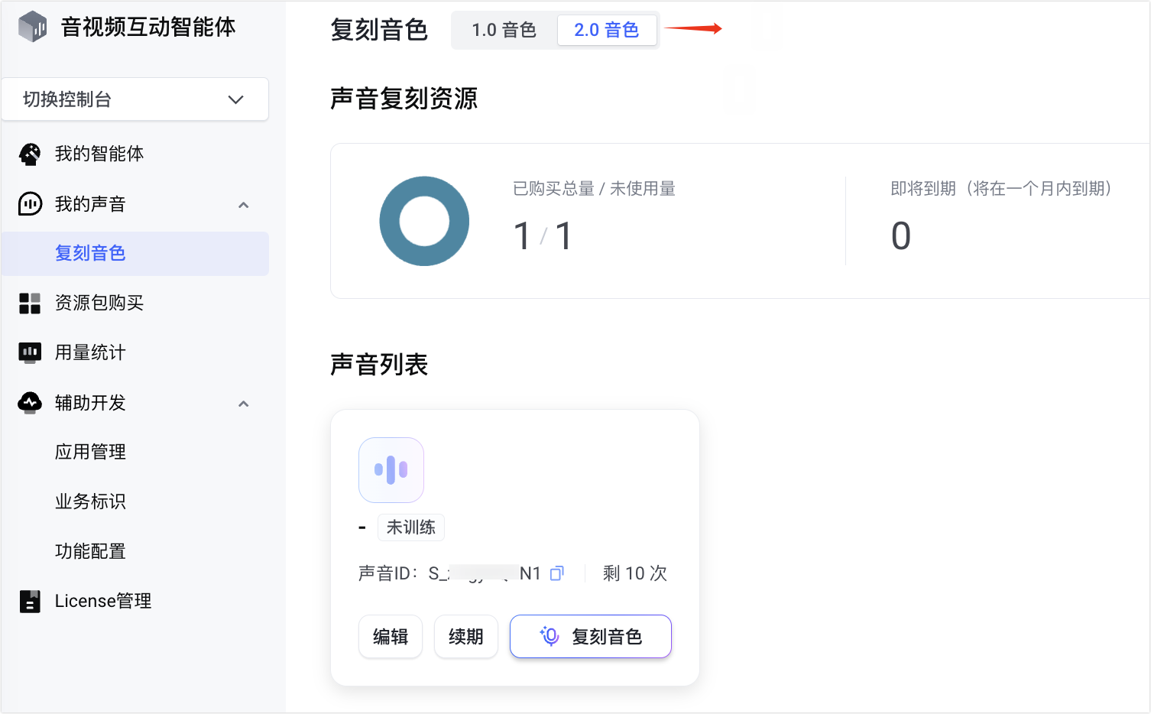This screenshot has width=1151, height=714.
Task: Click the 未训练 status tag
Action: (411, 527)
